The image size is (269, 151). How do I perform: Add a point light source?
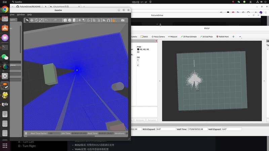80,20
